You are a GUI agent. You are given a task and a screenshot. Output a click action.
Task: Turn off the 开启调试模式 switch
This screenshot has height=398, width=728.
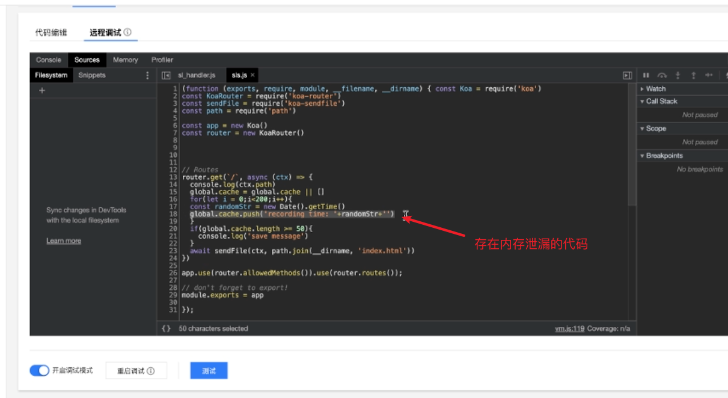coord(40,370)
